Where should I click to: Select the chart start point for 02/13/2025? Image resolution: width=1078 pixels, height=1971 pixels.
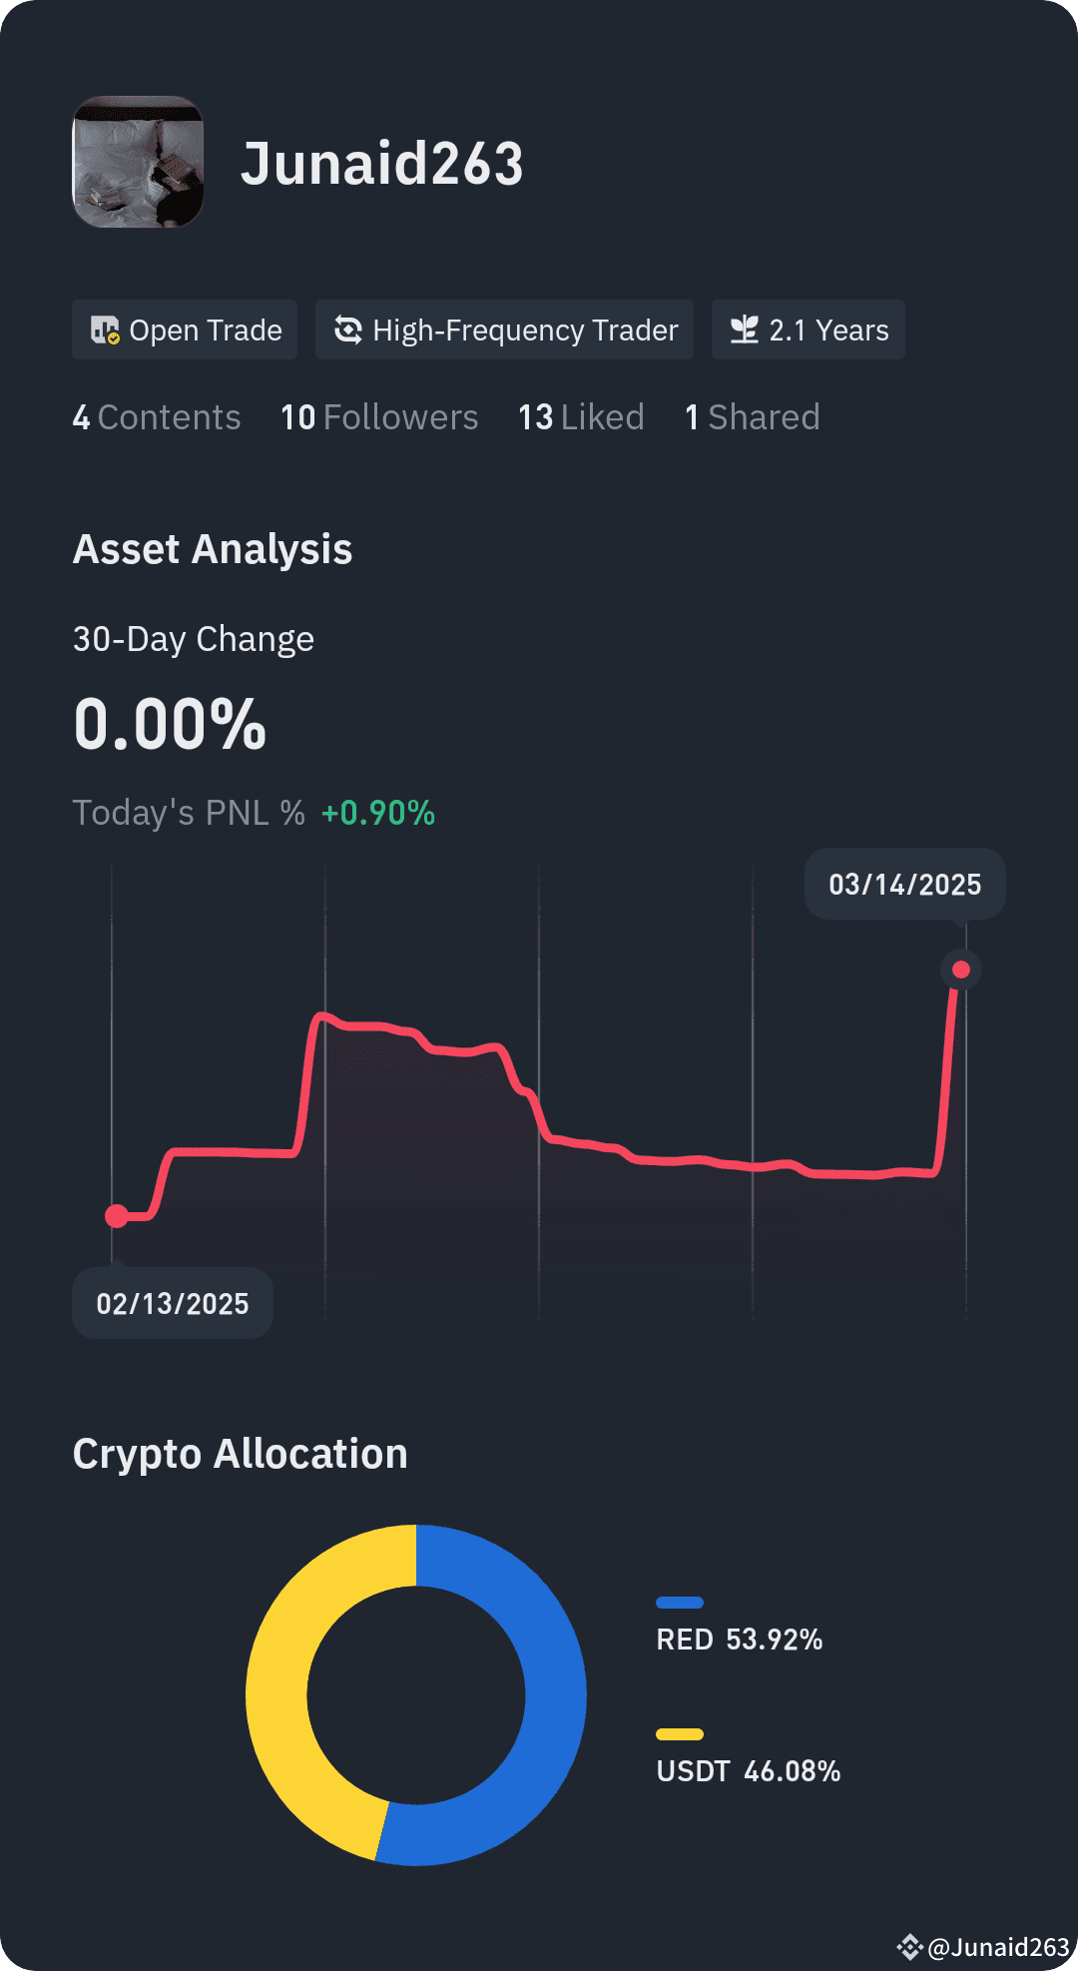pyautogui.click(x=117, y=1216)
